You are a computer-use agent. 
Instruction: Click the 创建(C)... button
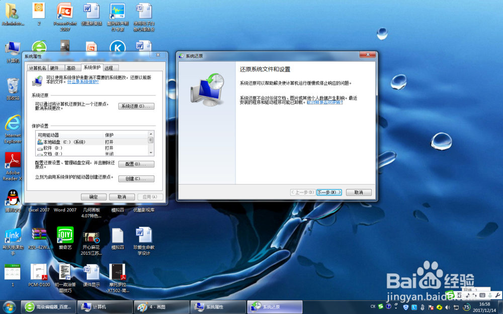(x=136, y=179)
